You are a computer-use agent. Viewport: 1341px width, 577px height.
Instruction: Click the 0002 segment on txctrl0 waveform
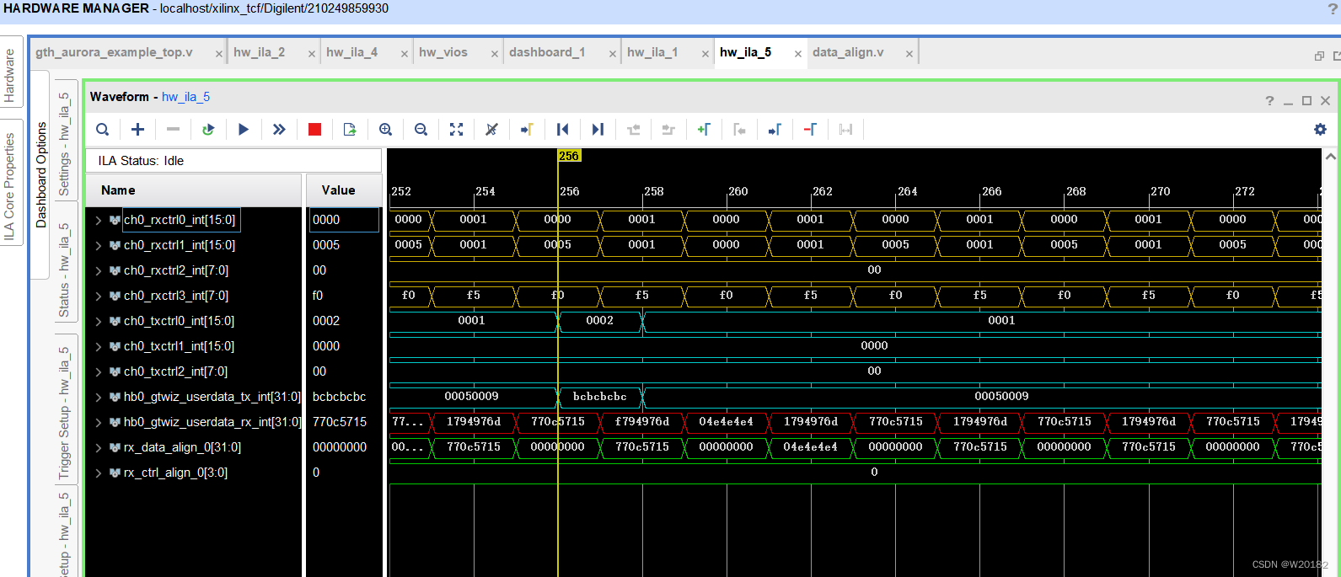(x=600, y=321)
